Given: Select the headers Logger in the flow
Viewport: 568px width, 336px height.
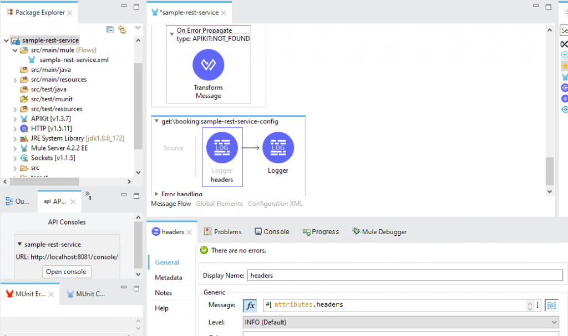Looking at the screenshot, I should [222, 148].
